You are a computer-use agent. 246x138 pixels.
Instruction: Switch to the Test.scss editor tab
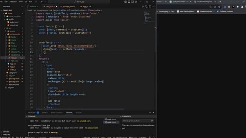coord(33,7)
